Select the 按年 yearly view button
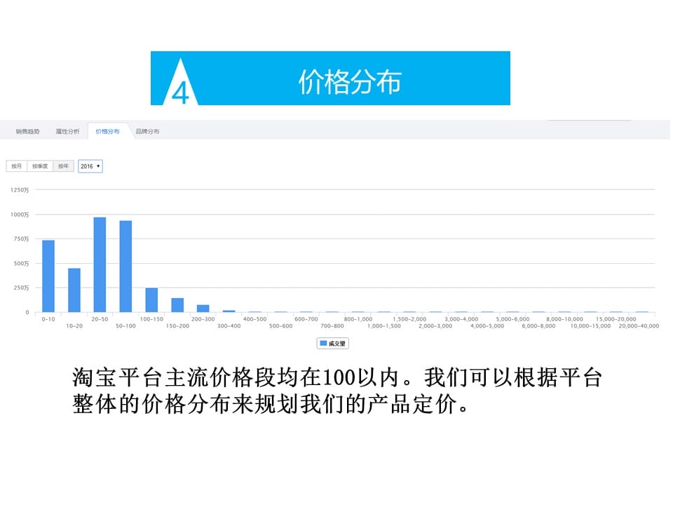673x505 pixels. click(x=64, y=166)
